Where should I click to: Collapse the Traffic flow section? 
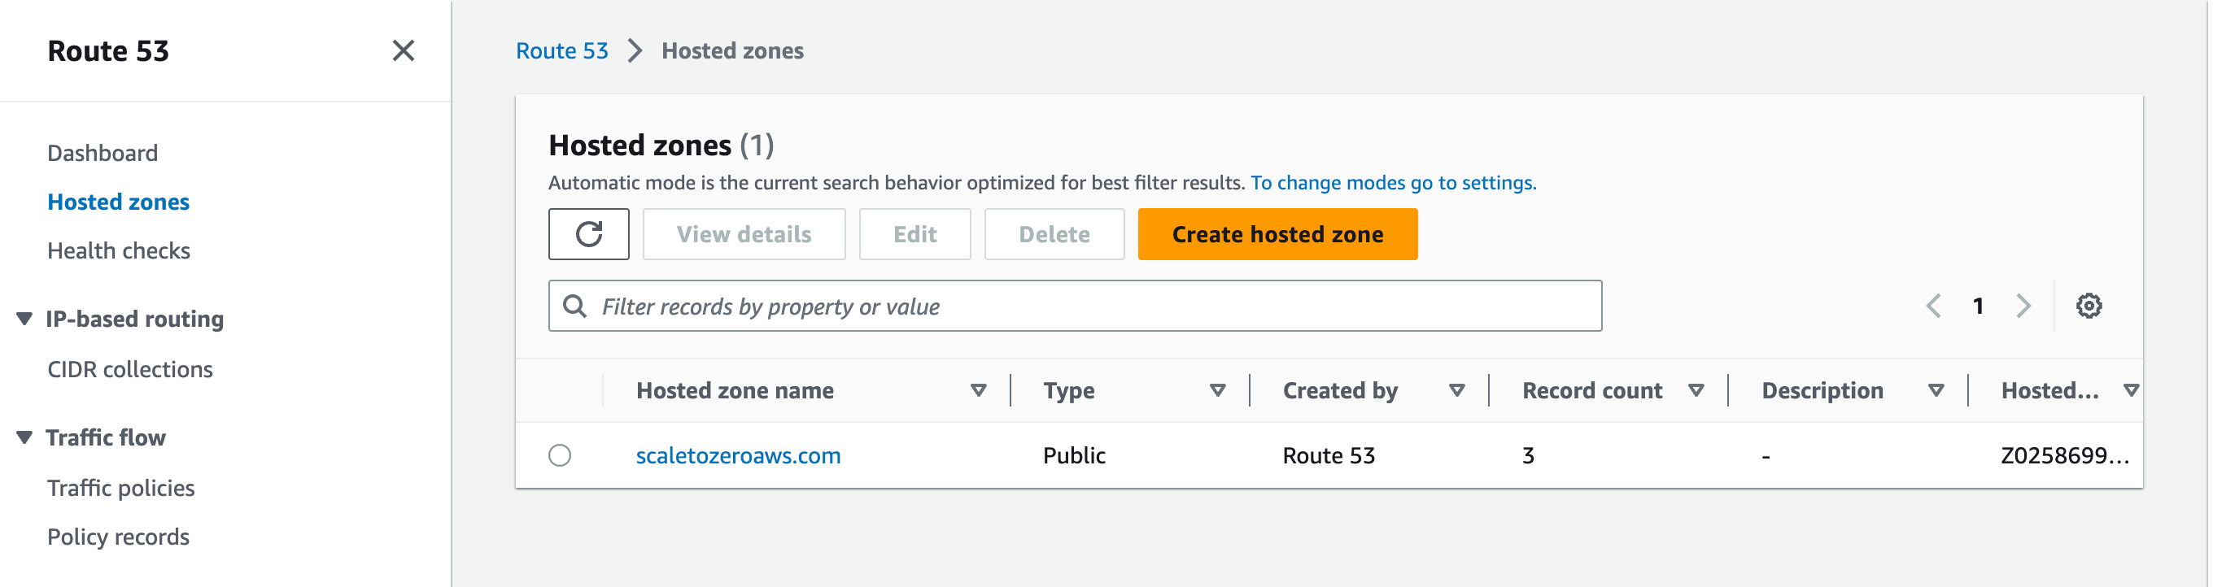25,437
